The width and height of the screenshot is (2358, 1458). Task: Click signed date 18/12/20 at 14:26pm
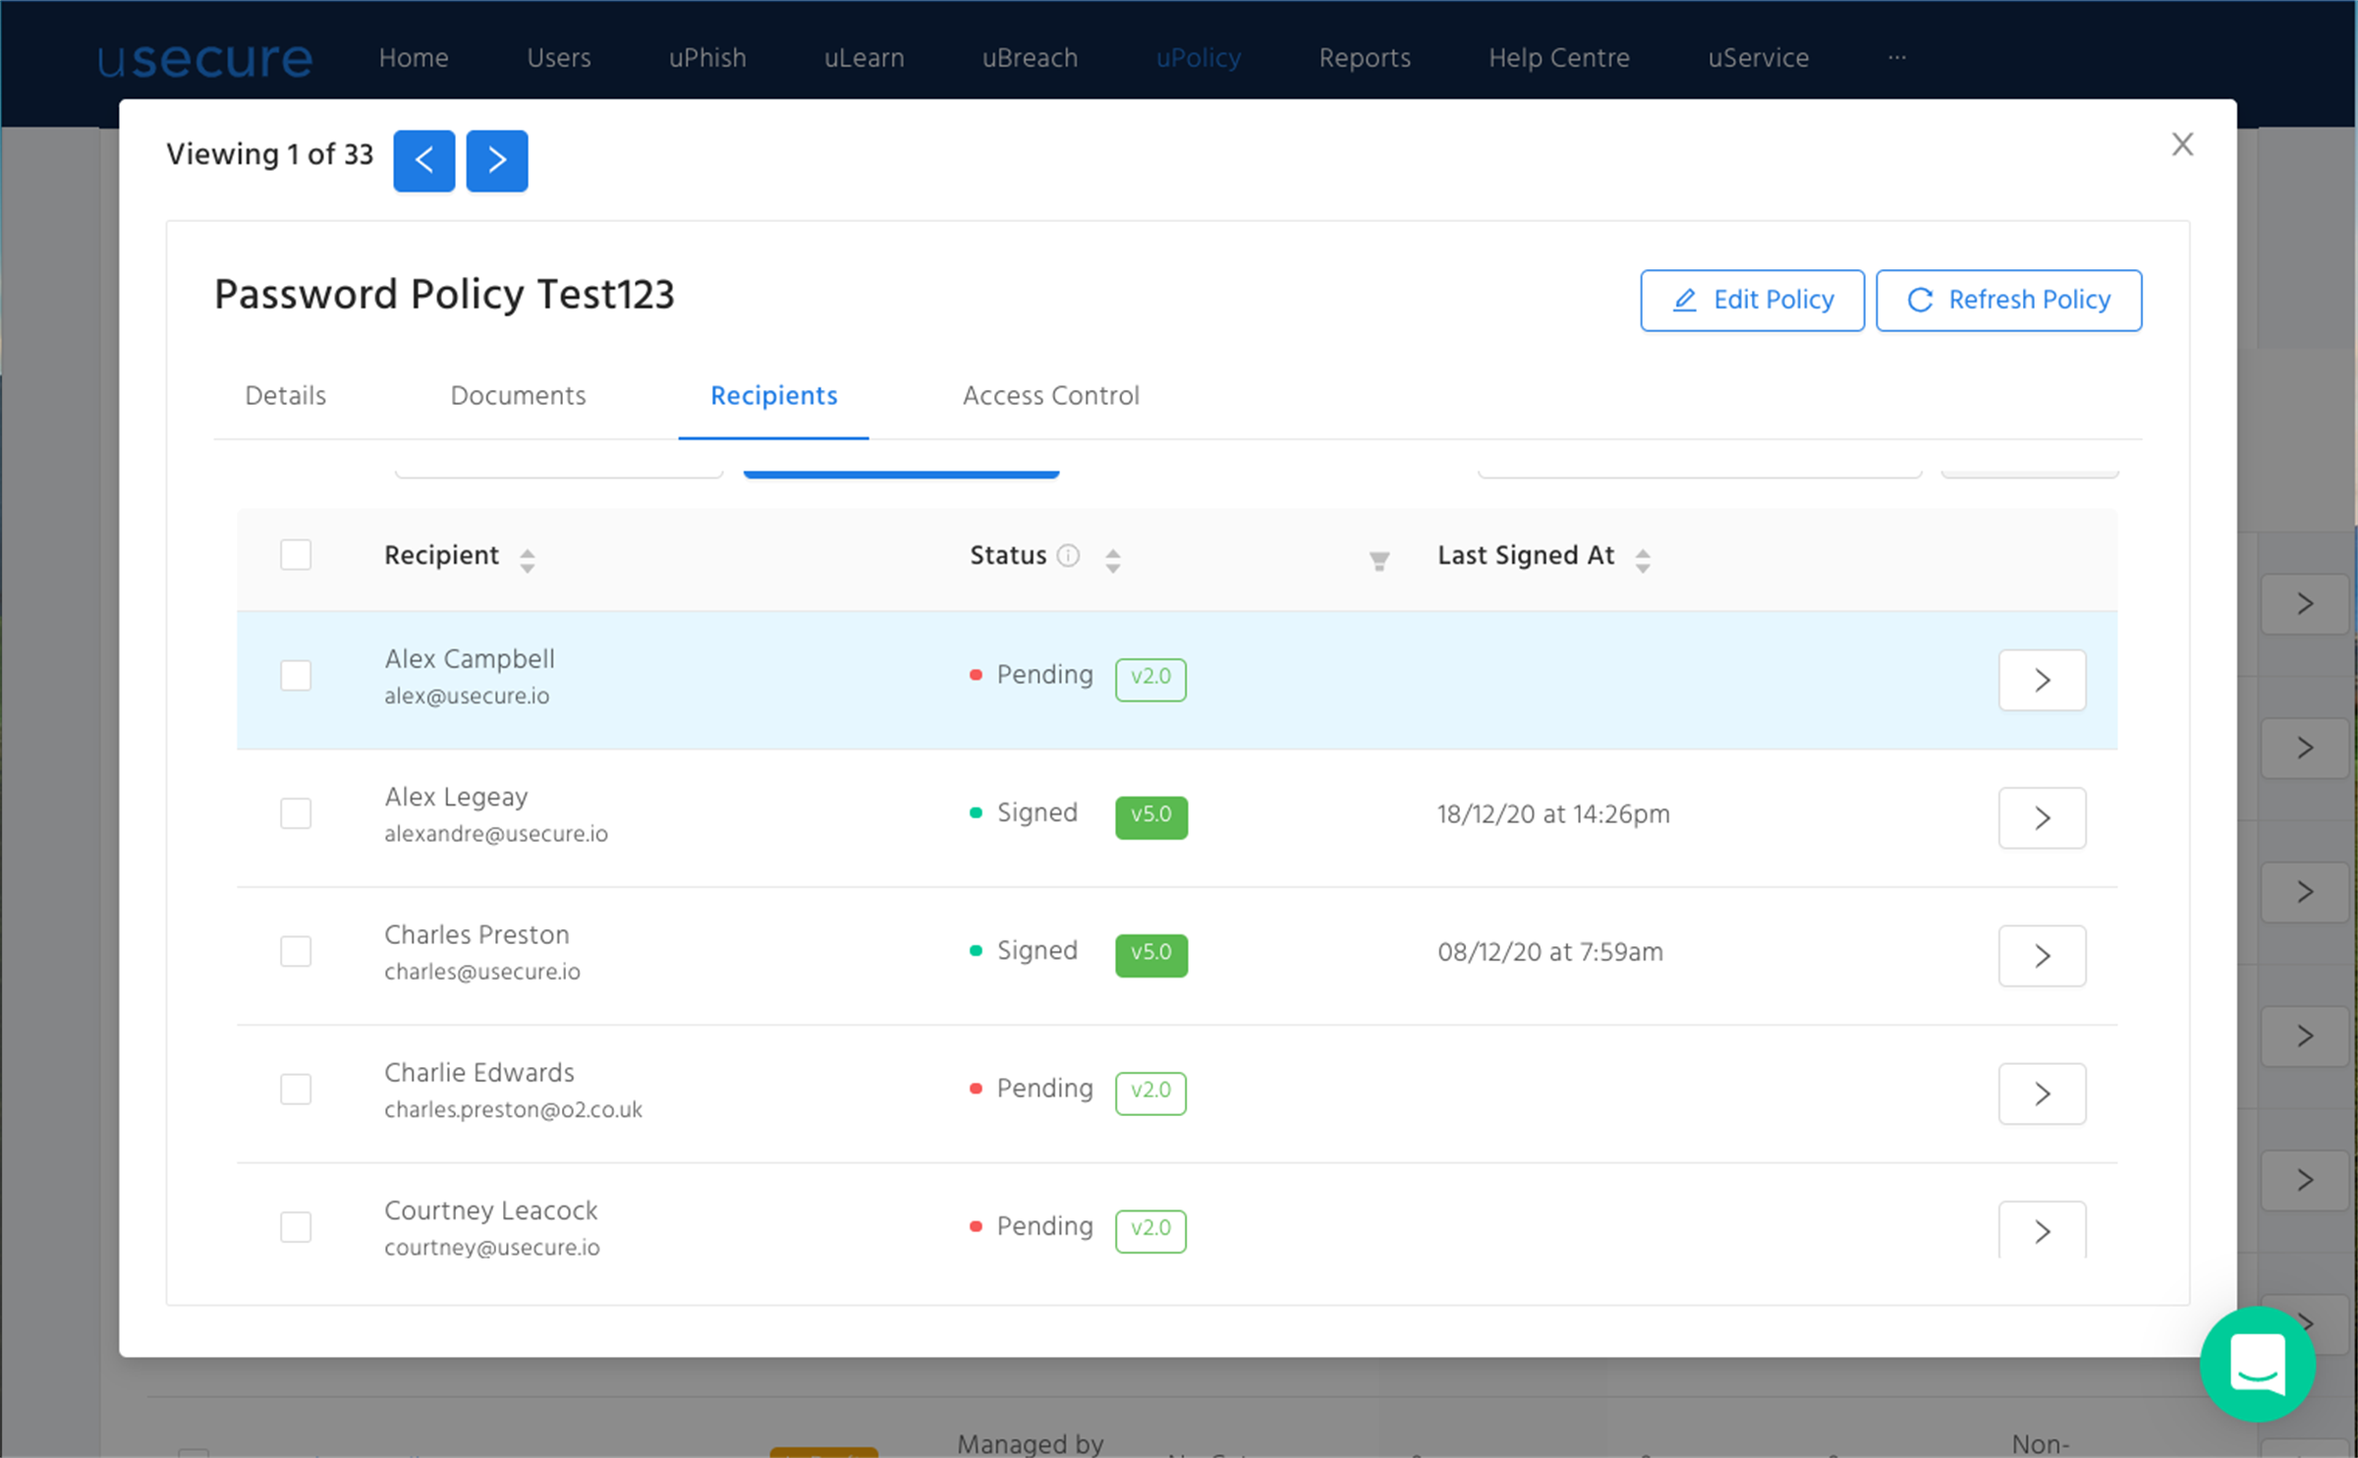pos(1553,814)
